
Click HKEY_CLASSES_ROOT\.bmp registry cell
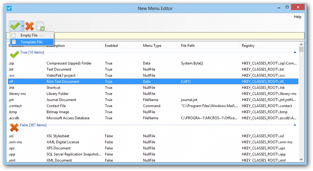(x=264, y=112)
